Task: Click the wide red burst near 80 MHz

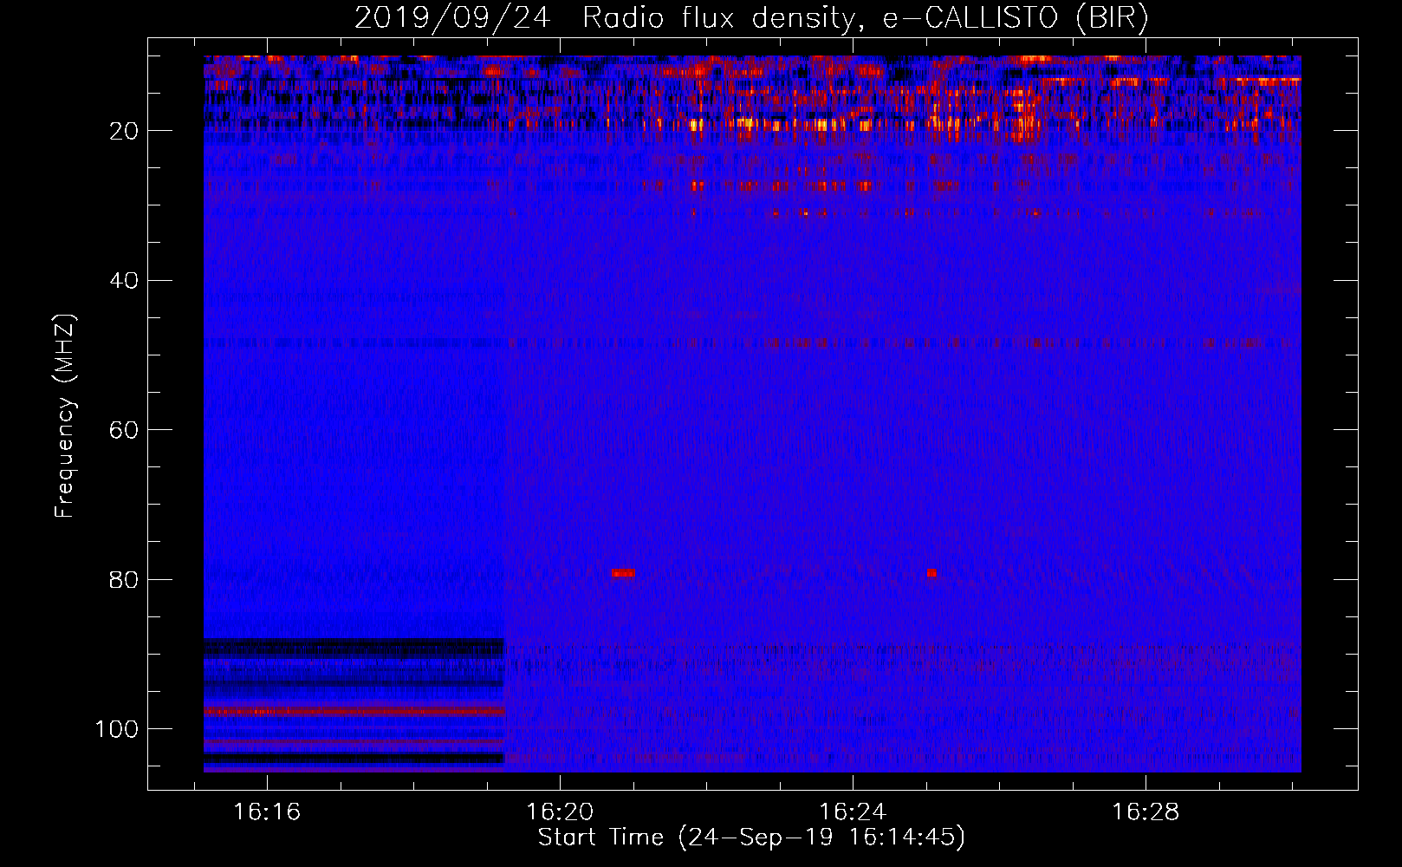Action: (x=623, y=573)
